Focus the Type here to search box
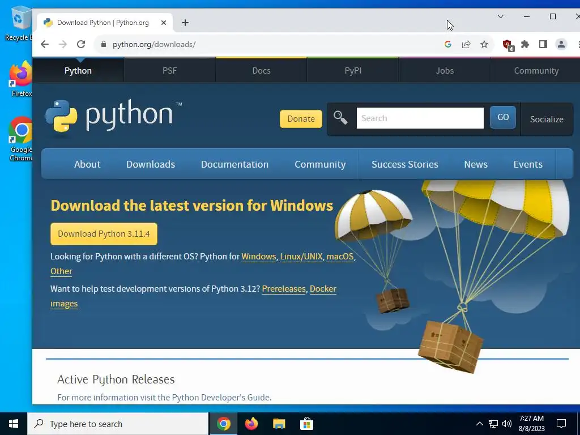Screen dimensions: 580x435 (118, 424)
